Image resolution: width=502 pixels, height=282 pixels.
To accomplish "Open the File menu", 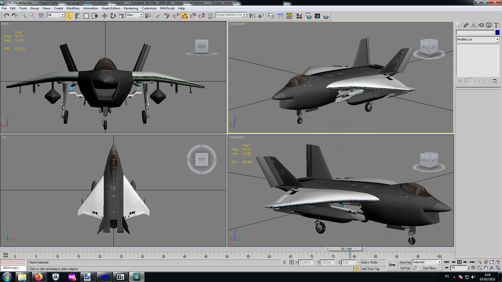I will [4, 9].
